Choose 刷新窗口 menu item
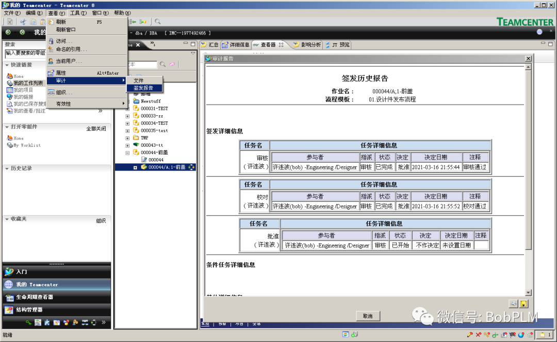The height and width of the screenshot is (342, 557). coord(87,29)
